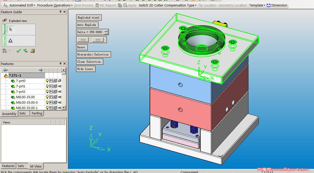Toggle light bulb visibility for M8.00-35.00

47,97
